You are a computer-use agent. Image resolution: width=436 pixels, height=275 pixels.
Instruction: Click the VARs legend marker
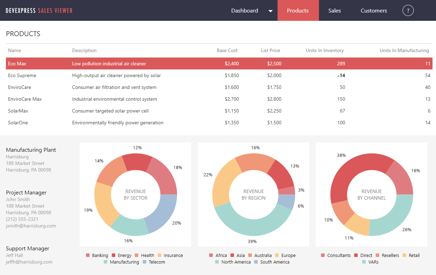(x=364, y=262)
